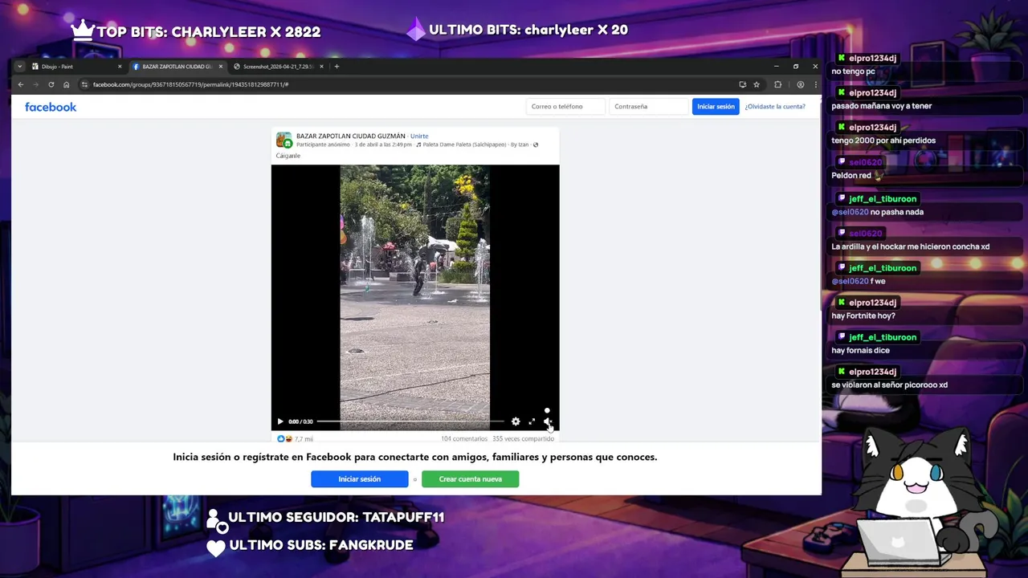Adjust the volume slider knob
Screen dimensions: 1028x578
click(547, 410)
